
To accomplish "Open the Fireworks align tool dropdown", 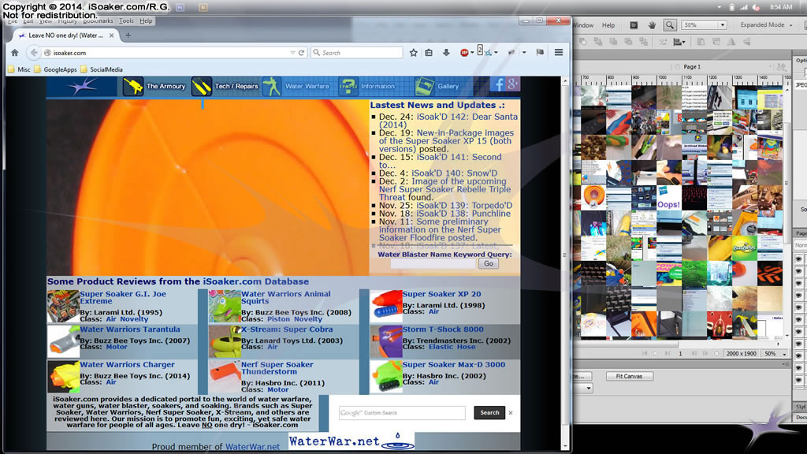I will point(679,42).
